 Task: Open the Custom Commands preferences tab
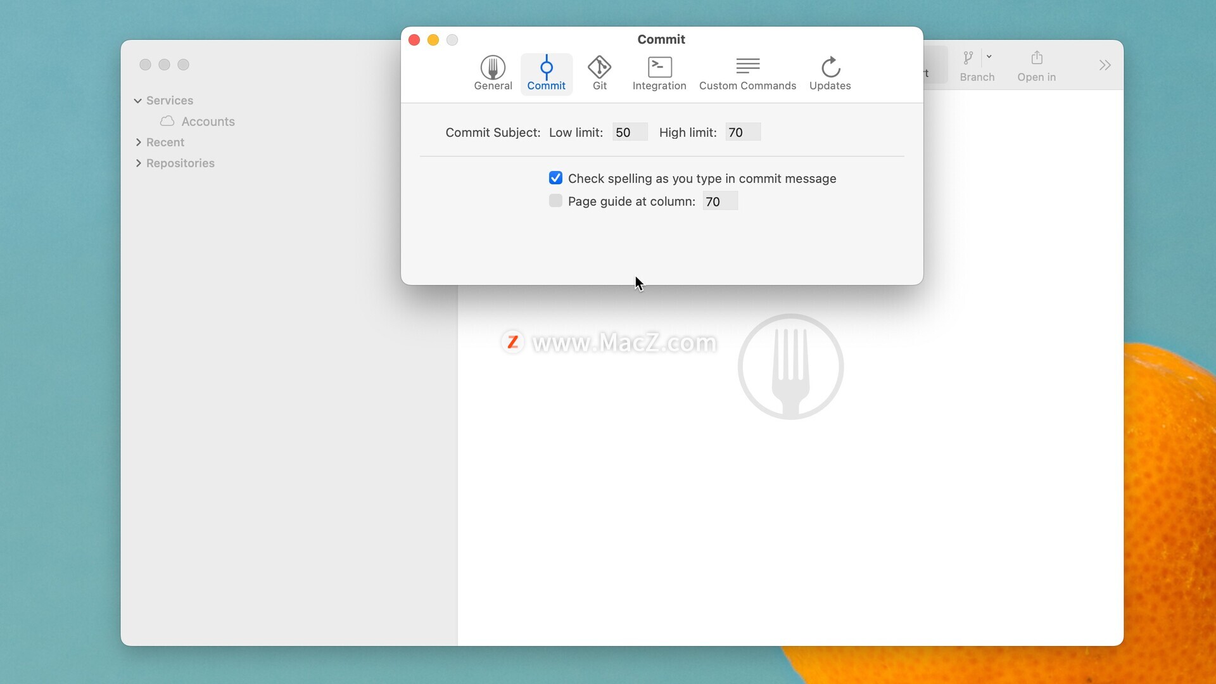[747, 73]
